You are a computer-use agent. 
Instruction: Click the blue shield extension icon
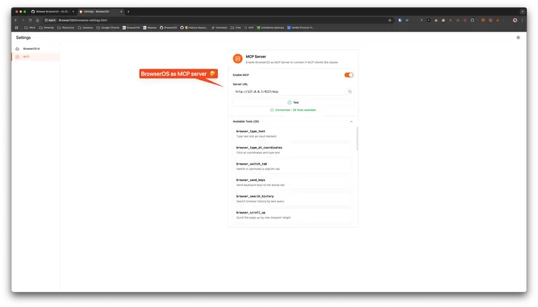399,20
